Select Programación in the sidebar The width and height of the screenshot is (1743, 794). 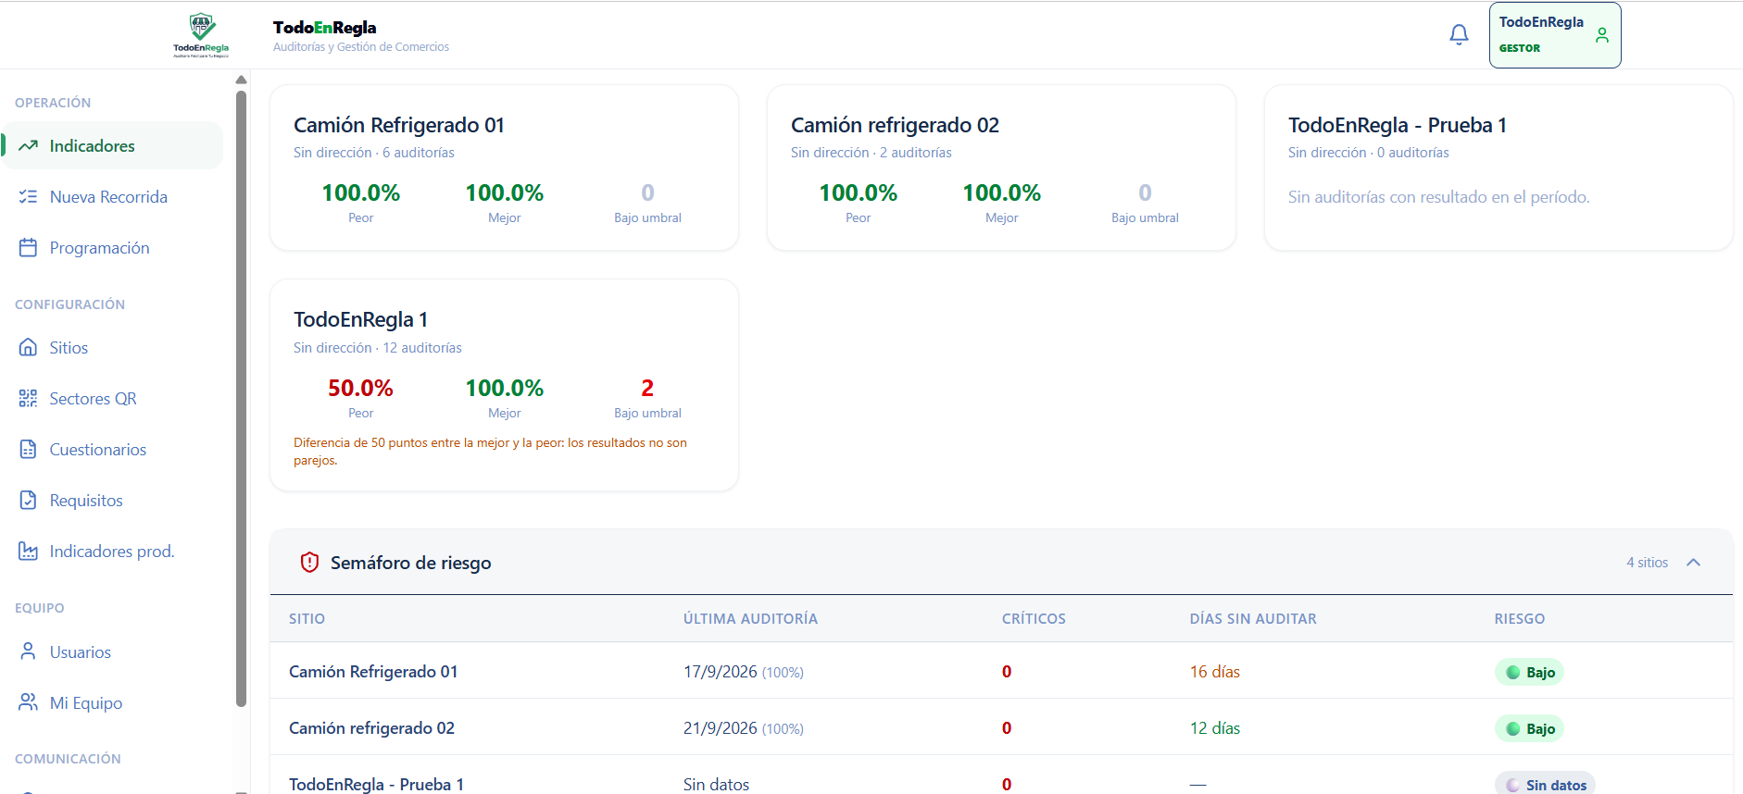[112, 248]
